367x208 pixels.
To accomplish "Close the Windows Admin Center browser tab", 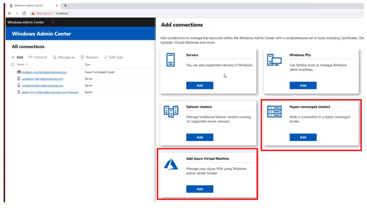I will (57, 5).
